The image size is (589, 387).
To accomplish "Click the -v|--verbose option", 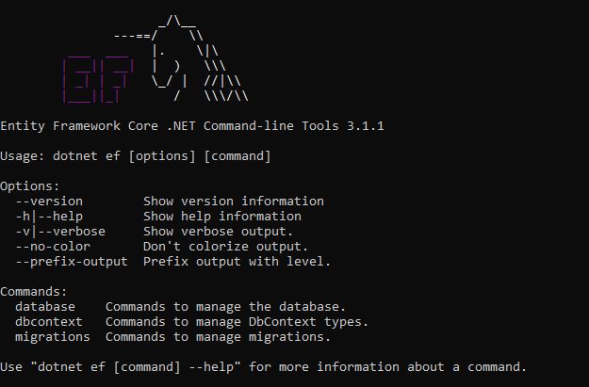I will 60,232.
